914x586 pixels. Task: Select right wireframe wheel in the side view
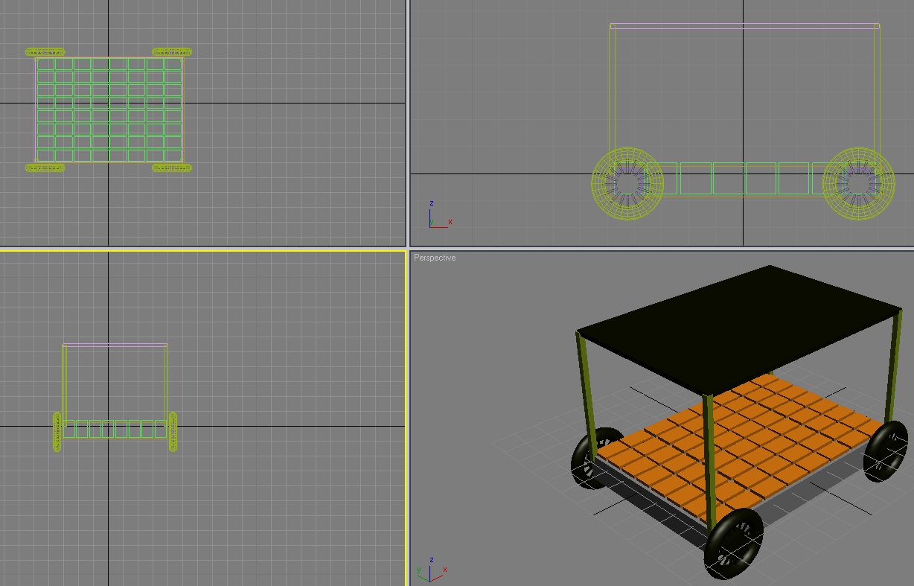coord(859,184)
